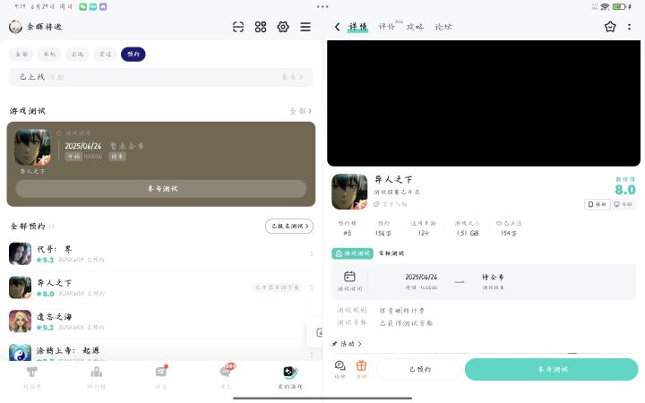Expand 游戏测试 section via 全部 arrow
The height and width of the screenshot is (403, 645).
[300, 111]
